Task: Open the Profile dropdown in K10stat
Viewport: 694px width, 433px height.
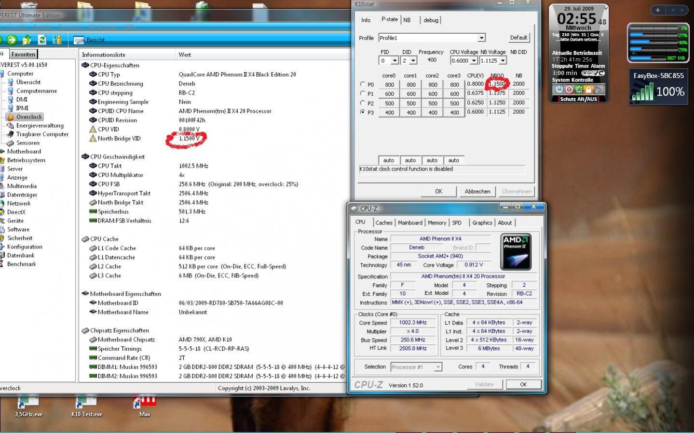Action: 481,38
